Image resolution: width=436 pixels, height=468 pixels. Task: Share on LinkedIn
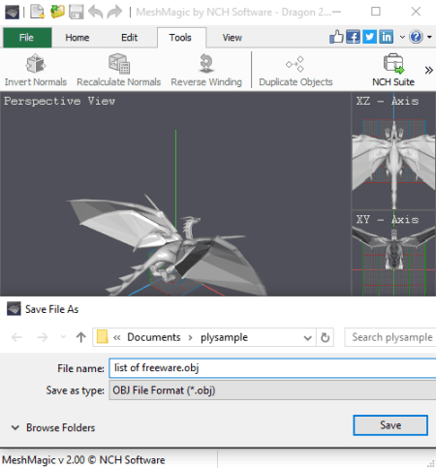(x=387, y=37)
